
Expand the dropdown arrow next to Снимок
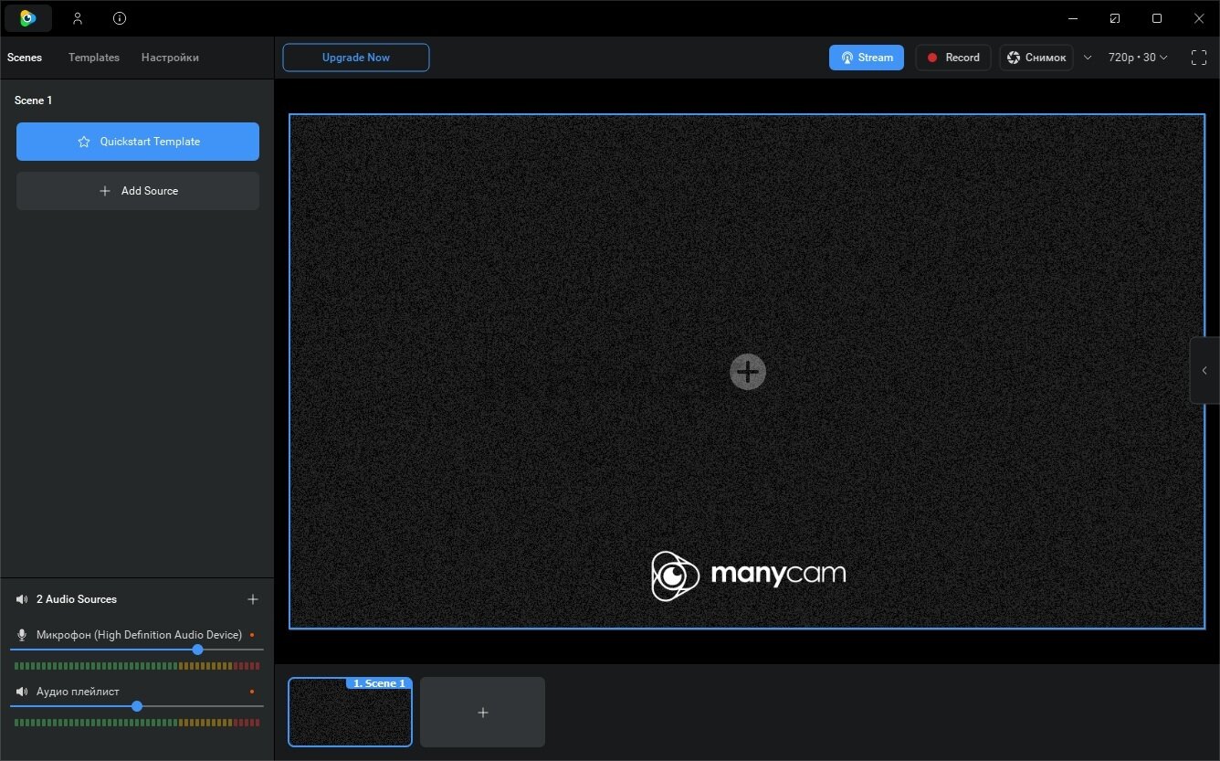pos(1088,58)
